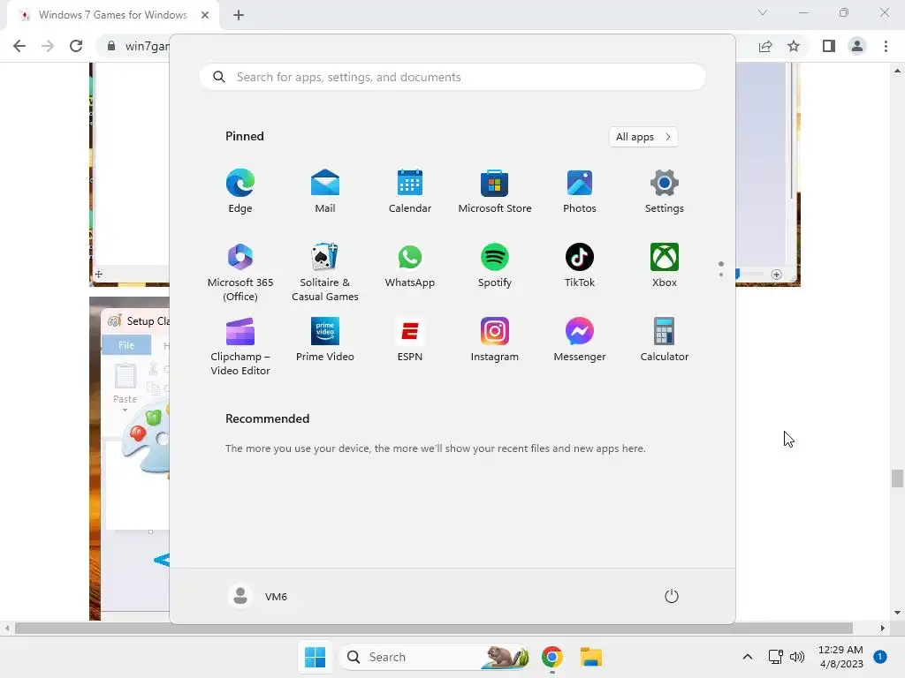Screen dimensions: 905x678
Task: Open Chrome tab search chevron
Action: pyautogui.click(x=763, y=12)
